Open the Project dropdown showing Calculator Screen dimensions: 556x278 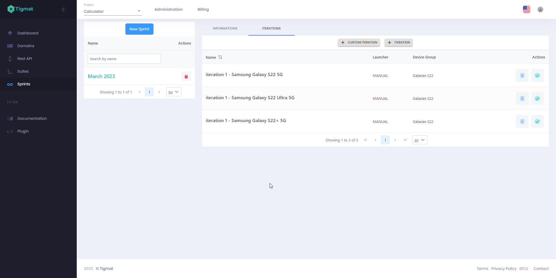113,11
